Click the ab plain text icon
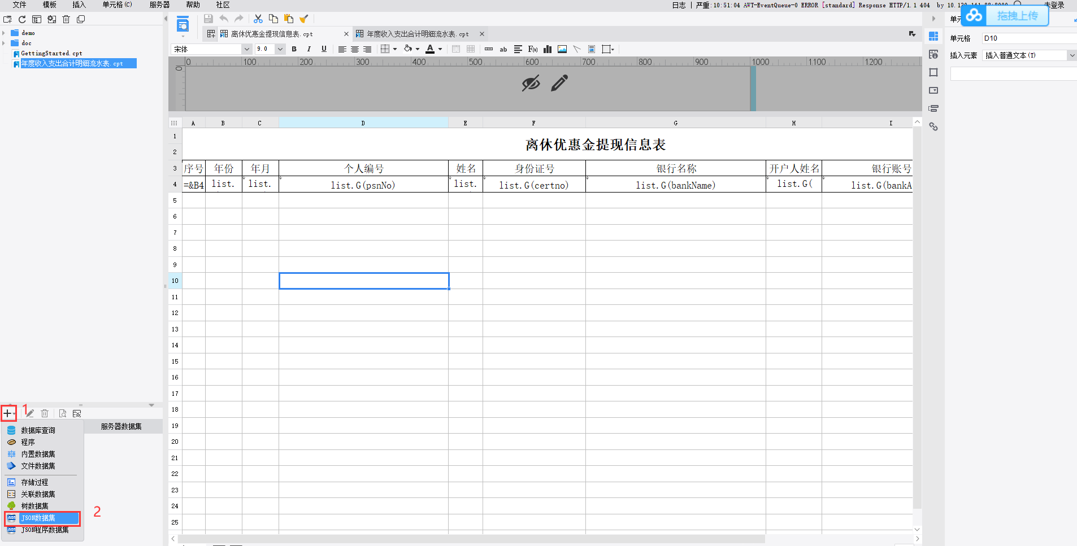Screen dimensions: 1077x546 pyautogui.click(x=503, y=49)
